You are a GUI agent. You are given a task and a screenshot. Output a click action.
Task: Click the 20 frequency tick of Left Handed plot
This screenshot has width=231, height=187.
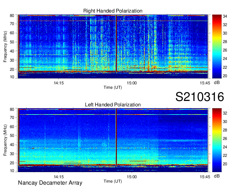12,163
